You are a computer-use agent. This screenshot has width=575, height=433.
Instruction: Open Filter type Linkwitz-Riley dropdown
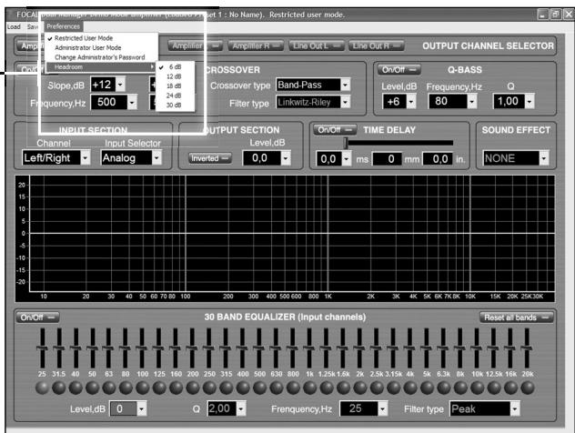345,102
